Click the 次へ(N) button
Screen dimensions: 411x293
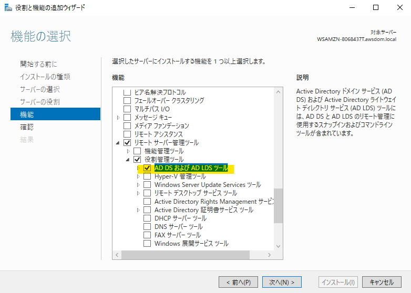click(281, 282)
